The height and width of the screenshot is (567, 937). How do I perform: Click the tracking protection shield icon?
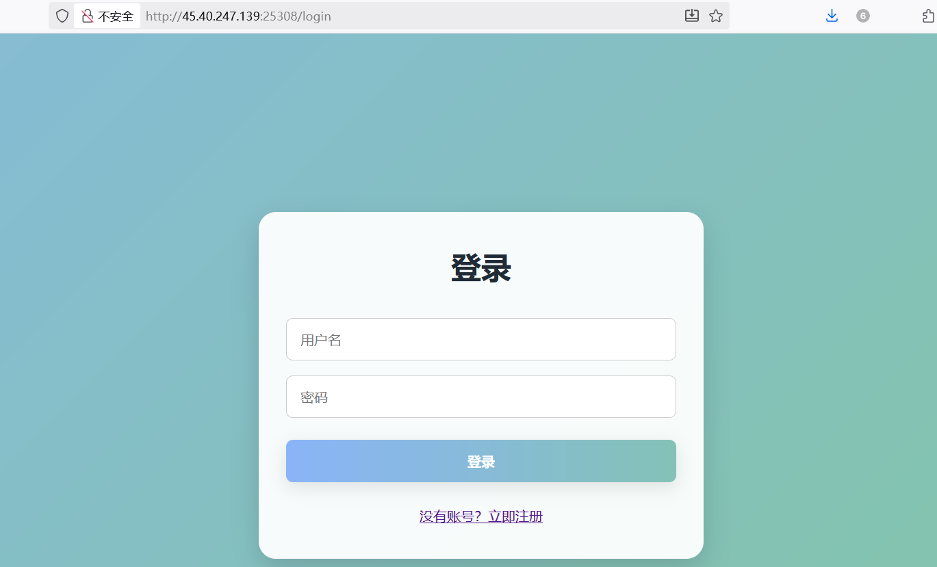[x=62, y=16]
